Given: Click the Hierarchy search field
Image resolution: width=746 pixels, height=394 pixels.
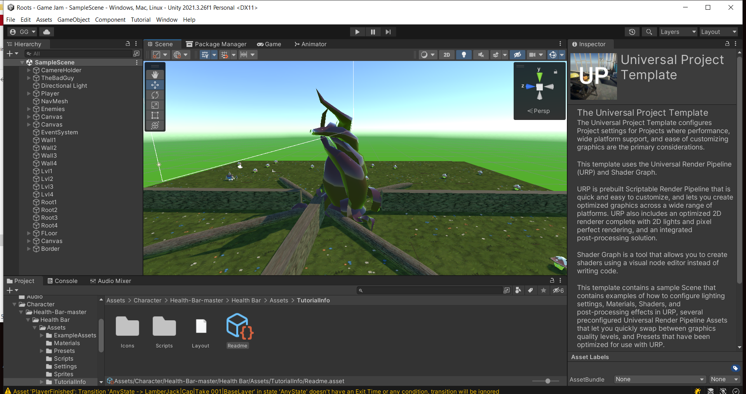Looking at the screenshot, I should [79, 54].
